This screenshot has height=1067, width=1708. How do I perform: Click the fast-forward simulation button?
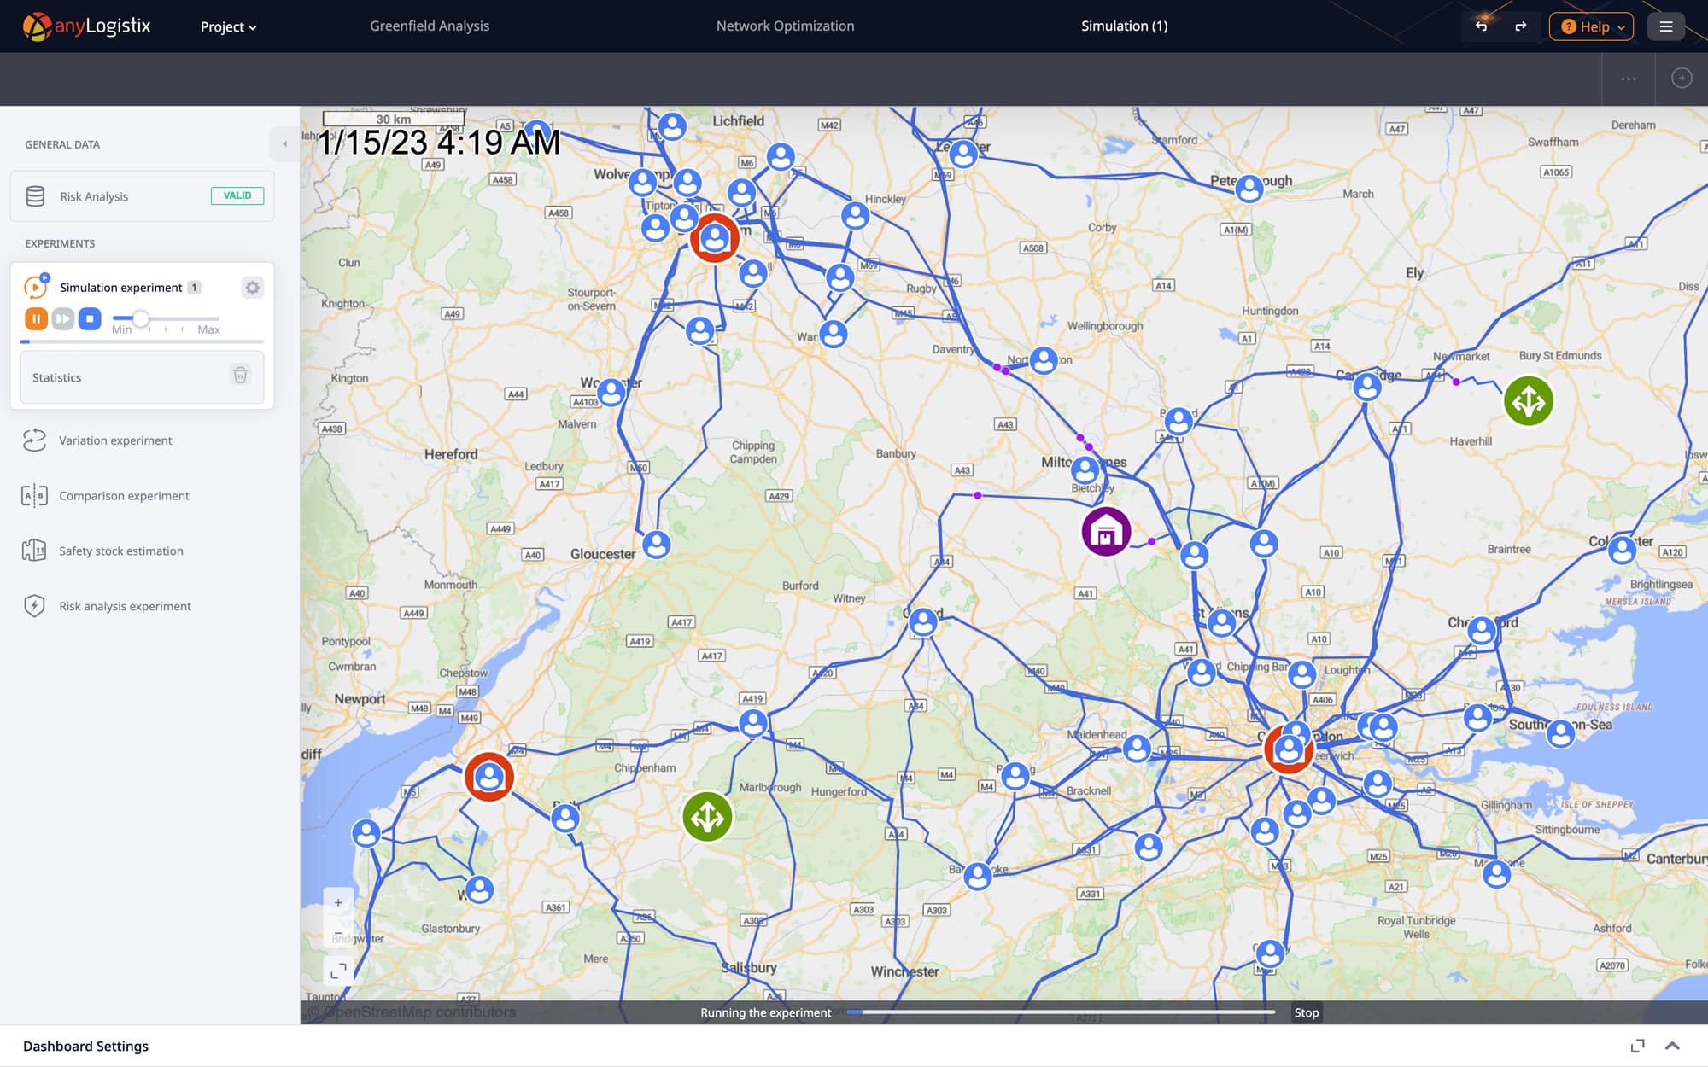coord(63,318)
